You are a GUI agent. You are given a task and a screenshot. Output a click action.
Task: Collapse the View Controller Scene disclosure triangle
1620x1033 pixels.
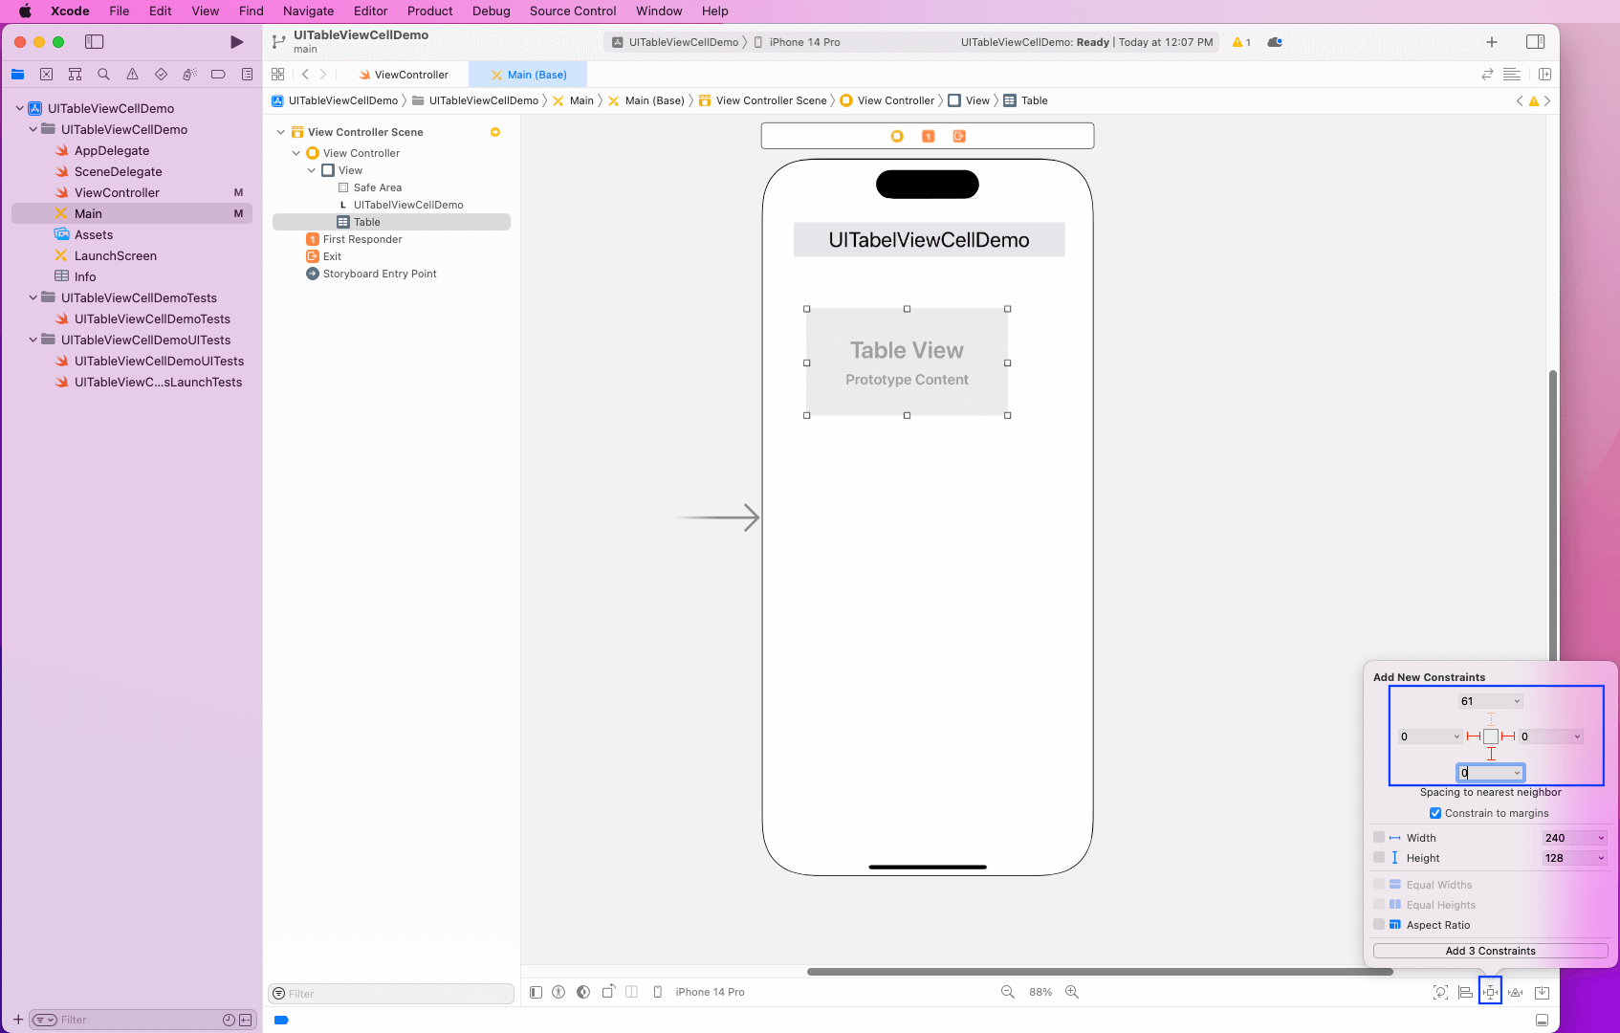[x=281, y=132]
